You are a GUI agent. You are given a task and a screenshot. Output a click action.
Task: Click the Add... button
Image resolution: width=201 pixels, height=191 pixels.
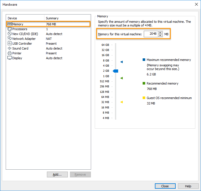click(57, 174)
